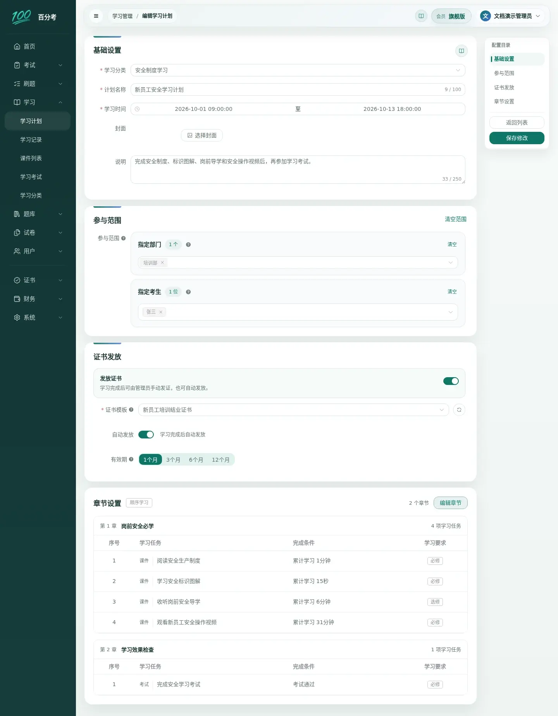This screenshot has width=558, height=716.
Task: Click the refresh icon beside 证书模板
Action: 459,410
